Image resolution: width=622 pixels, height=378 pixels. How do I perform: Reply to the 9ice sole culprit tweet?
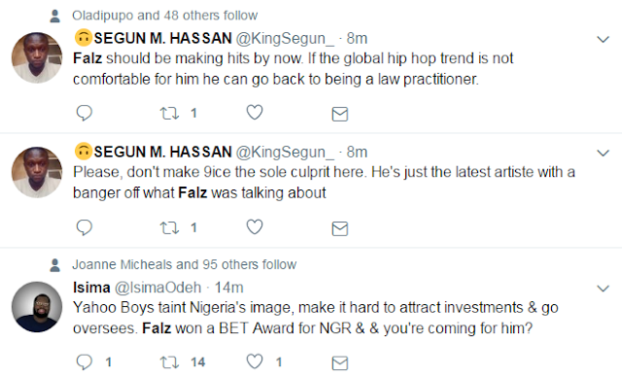85,227
